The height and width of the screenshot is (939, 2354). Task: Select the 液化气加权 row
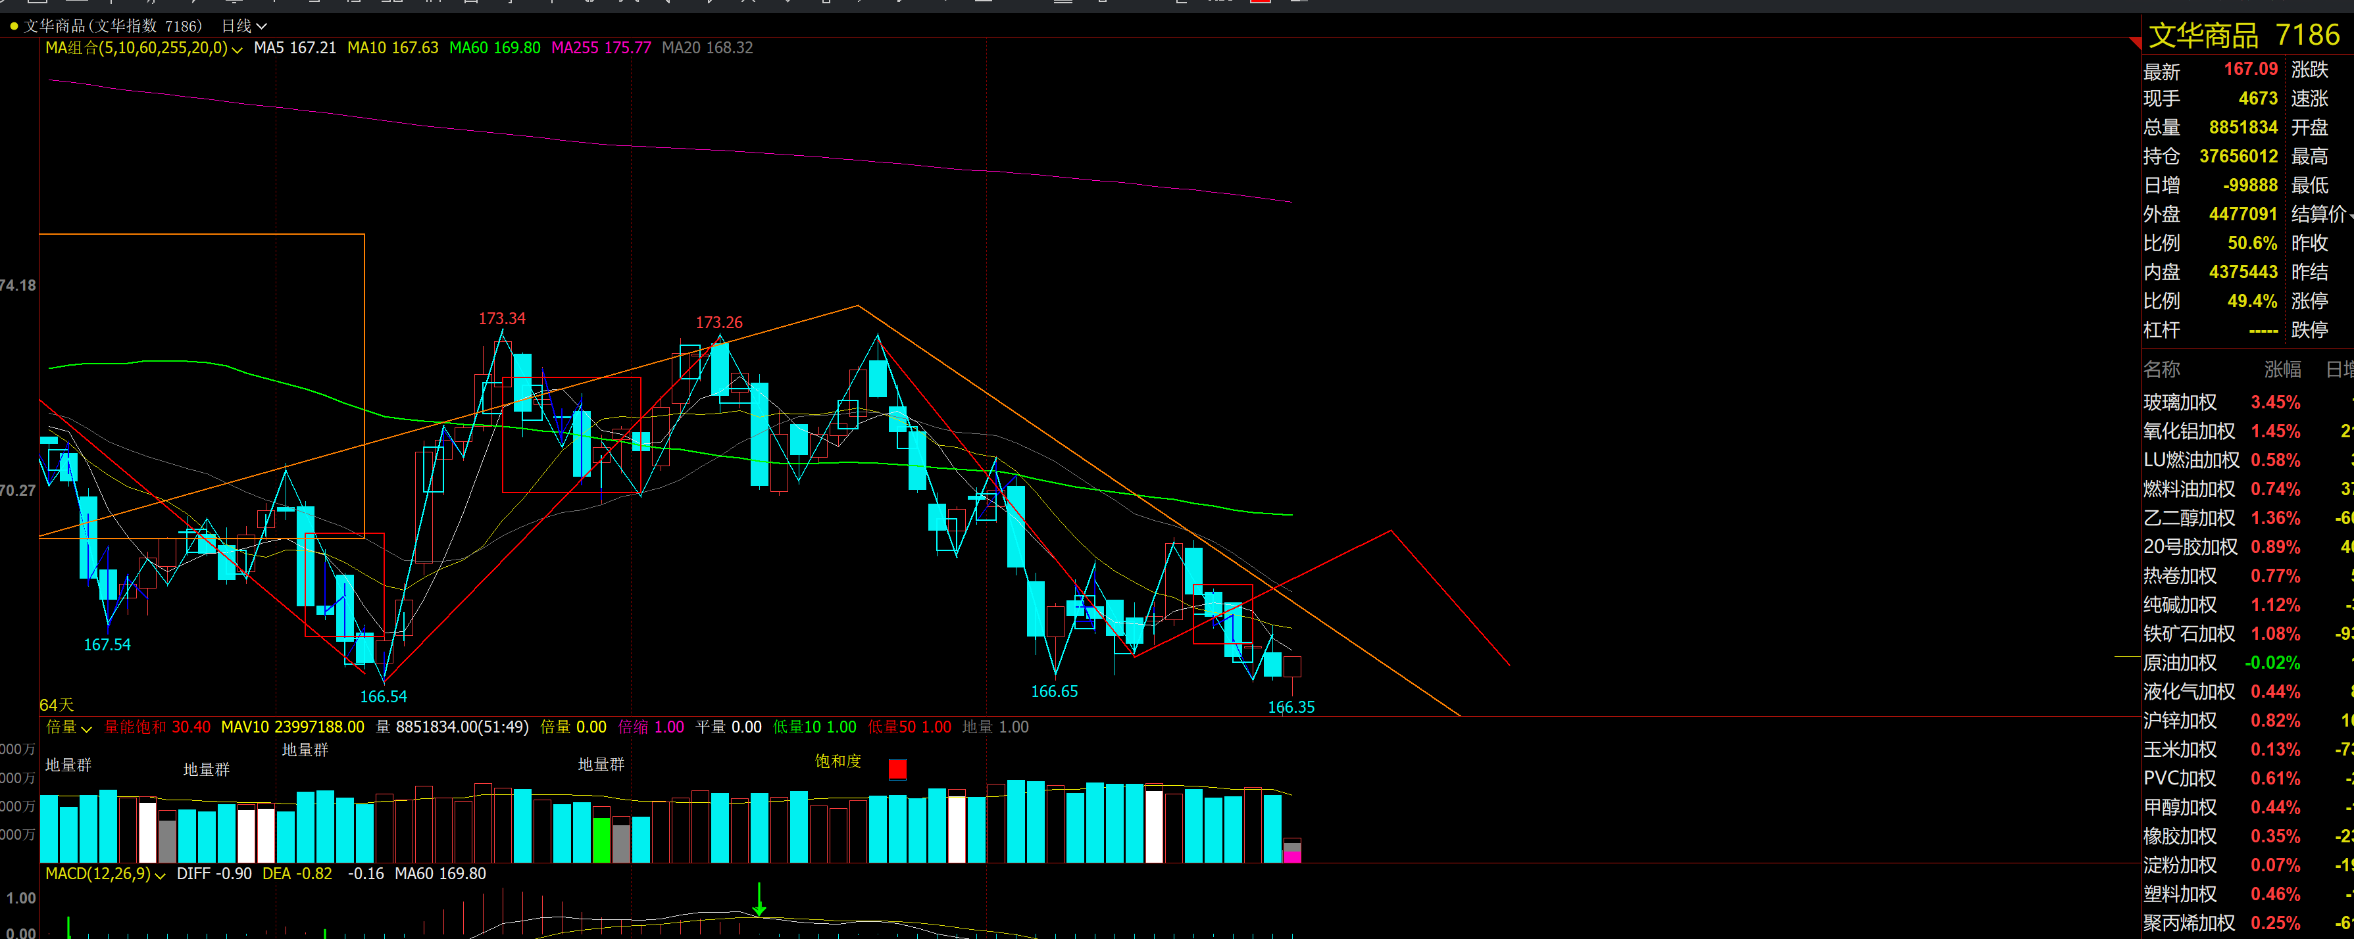(x=2248, y=692)
